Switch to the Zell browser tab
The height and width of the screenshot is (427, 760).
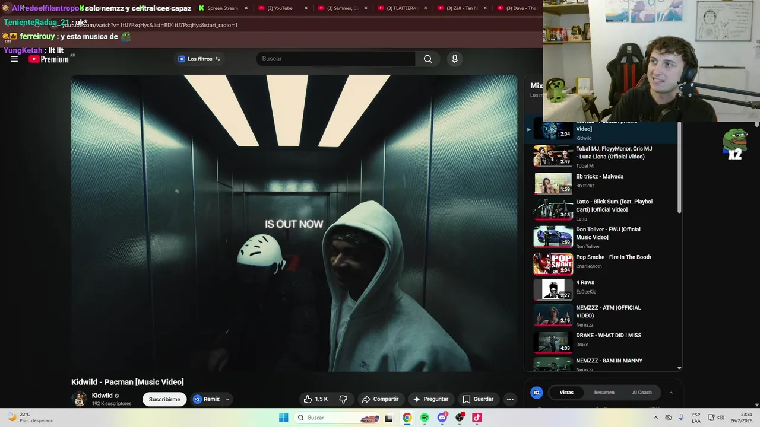pyautogui.click(x=461, y=8)
